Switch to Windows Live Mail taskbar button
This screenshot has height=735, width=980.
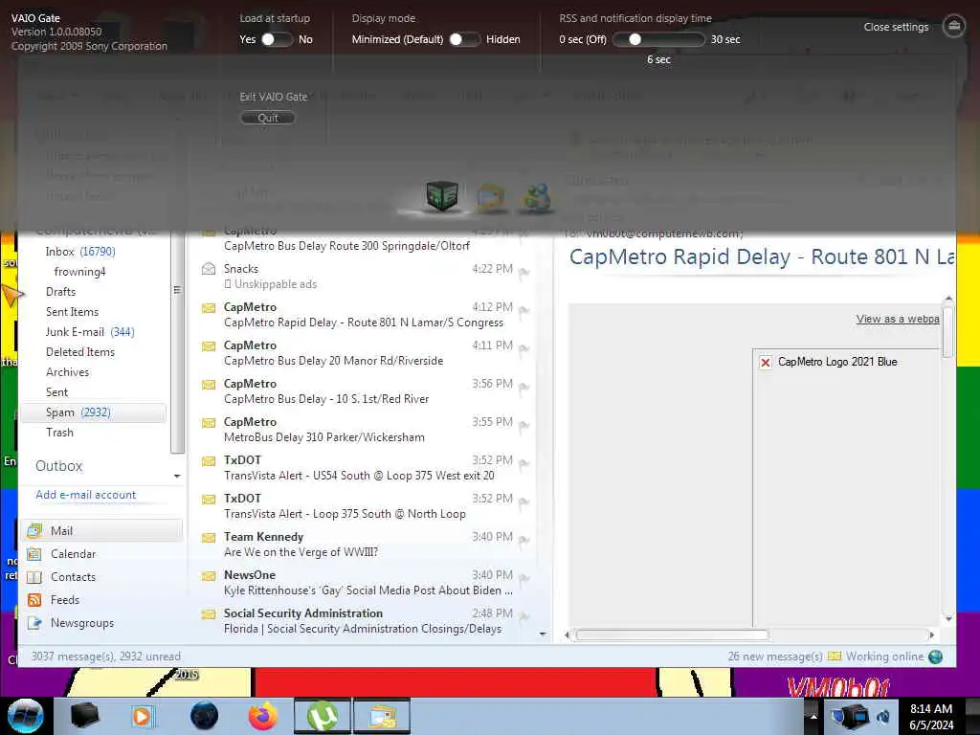pos(382,716)
